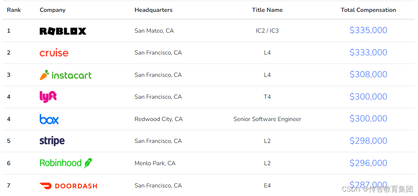
Task: Click the Company column header
Action: coord(52,10)
